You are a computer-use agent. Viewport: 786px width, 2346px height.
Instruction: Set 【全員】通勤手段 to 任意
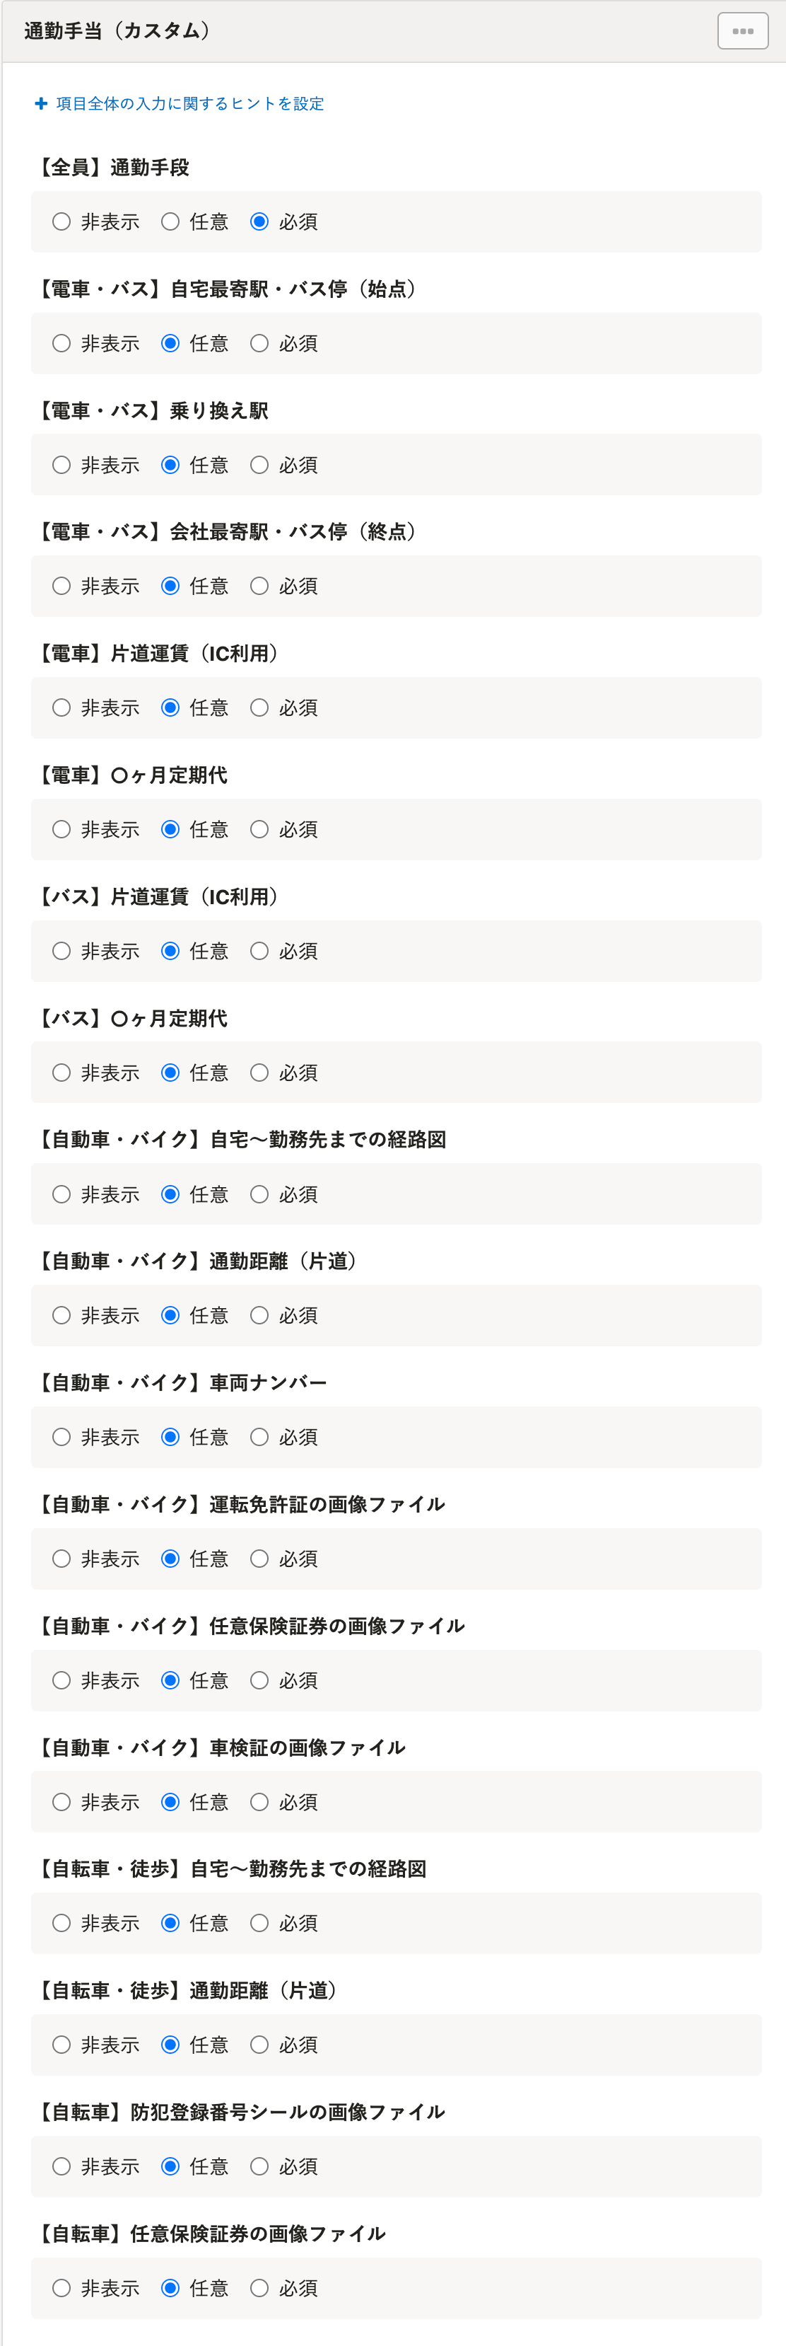point(170,222)
